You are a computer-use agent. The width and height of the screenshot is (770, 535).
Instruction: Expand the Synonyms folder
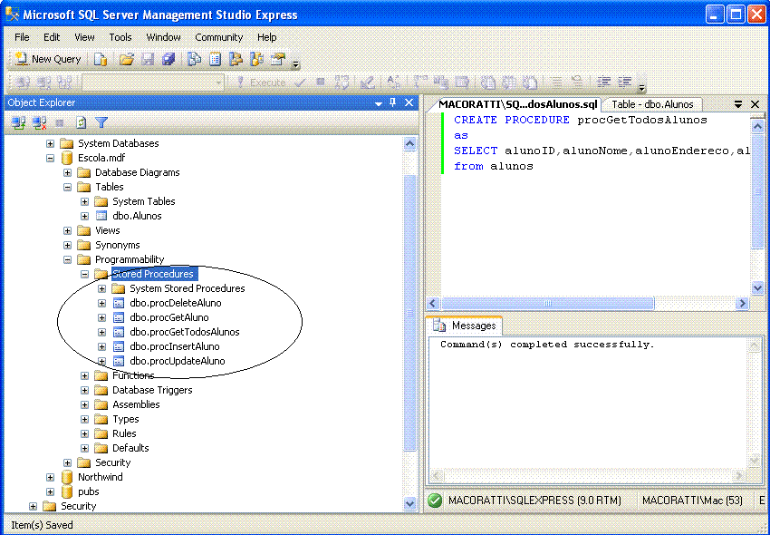click(67, 246)
